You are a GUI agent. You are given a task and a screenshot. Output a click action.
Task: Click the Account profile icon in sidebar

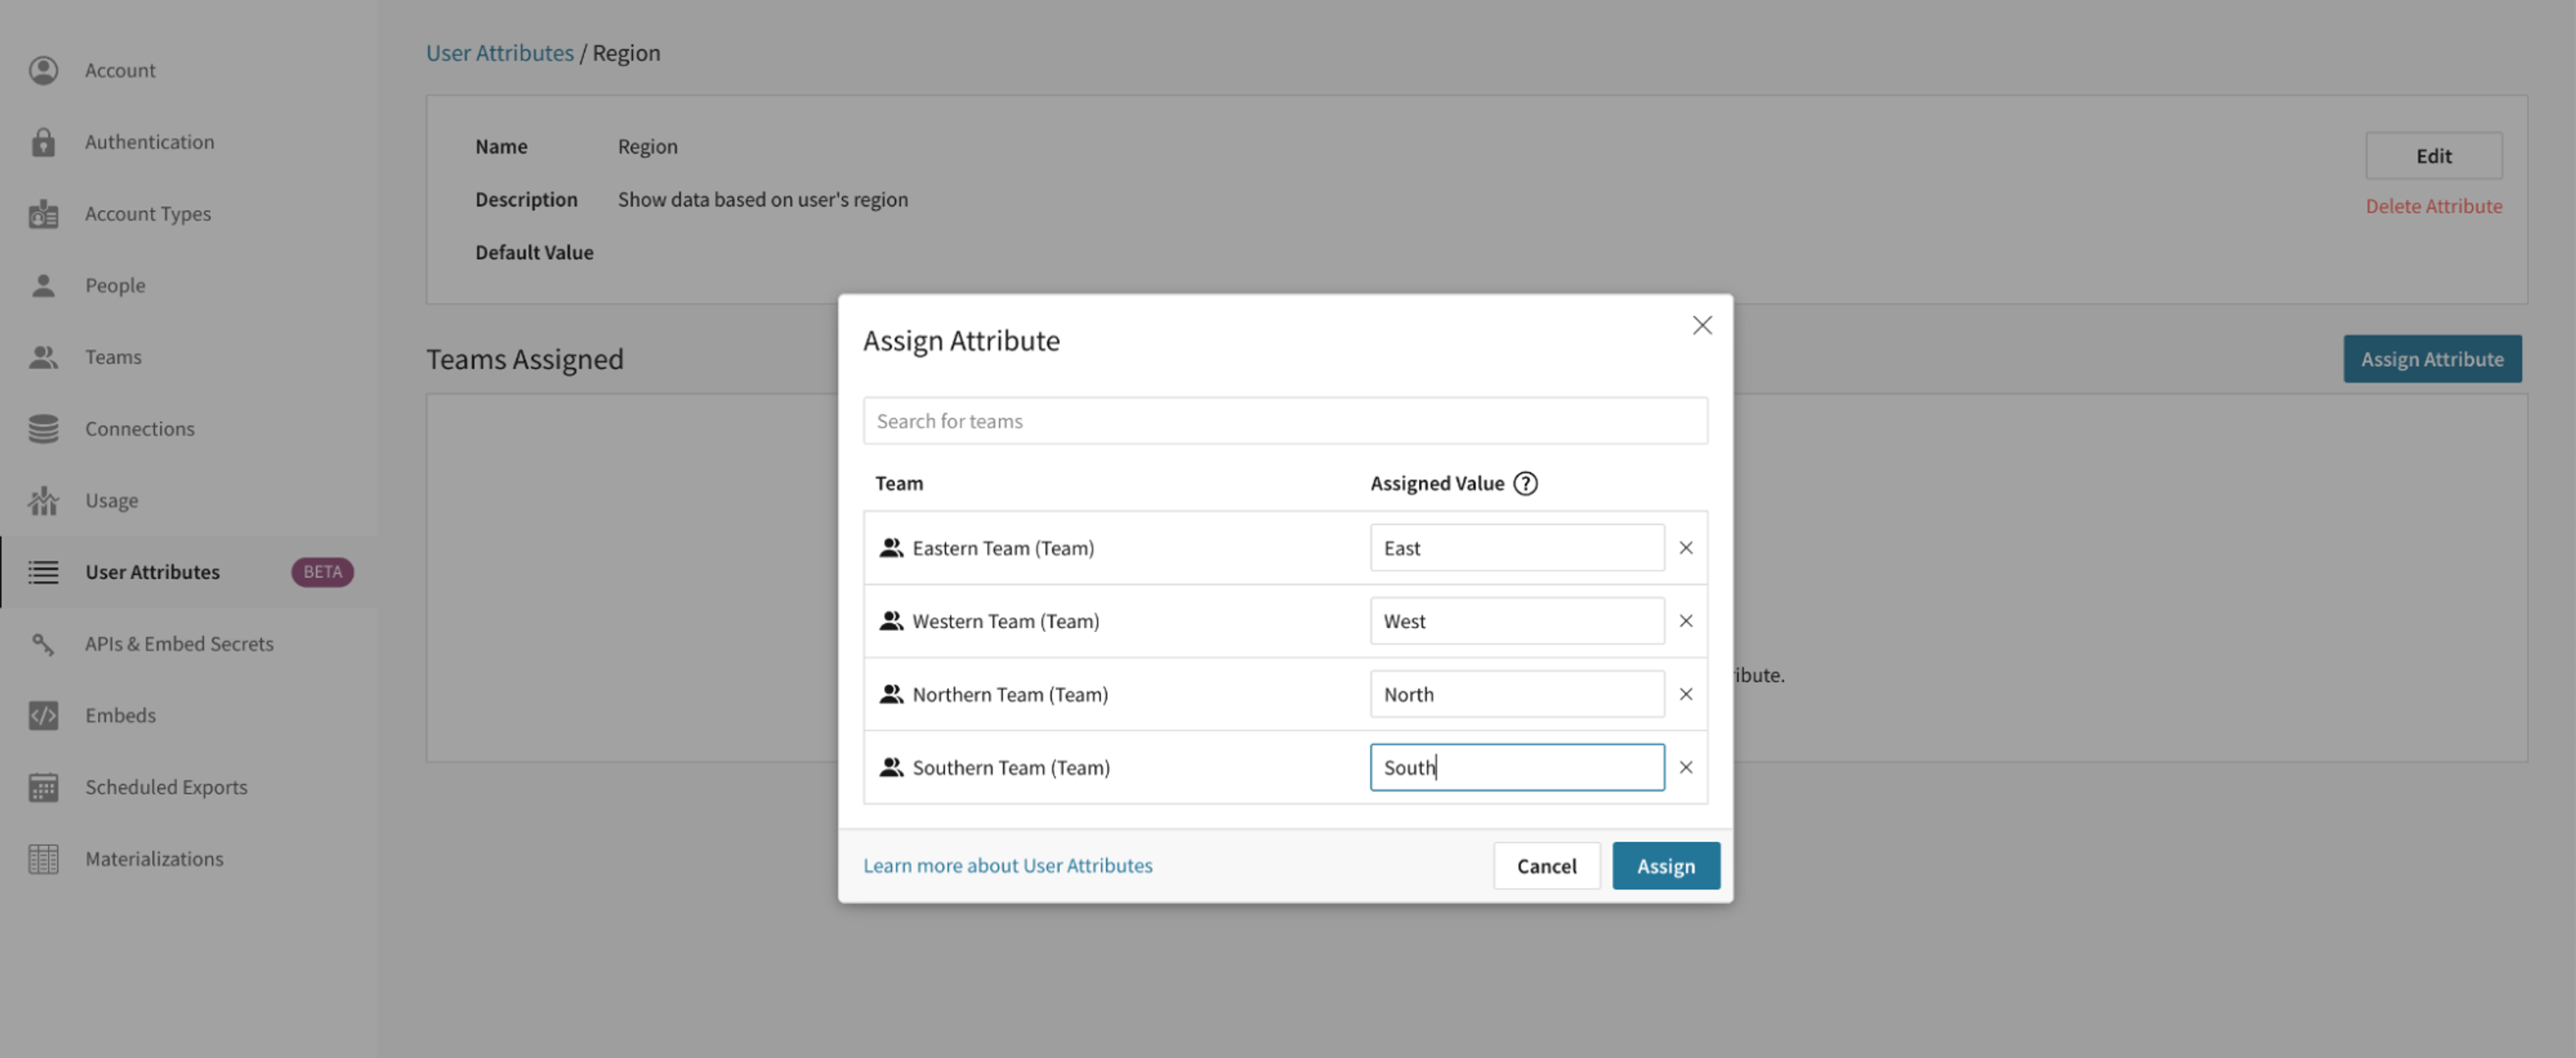(x=43, y=70)
